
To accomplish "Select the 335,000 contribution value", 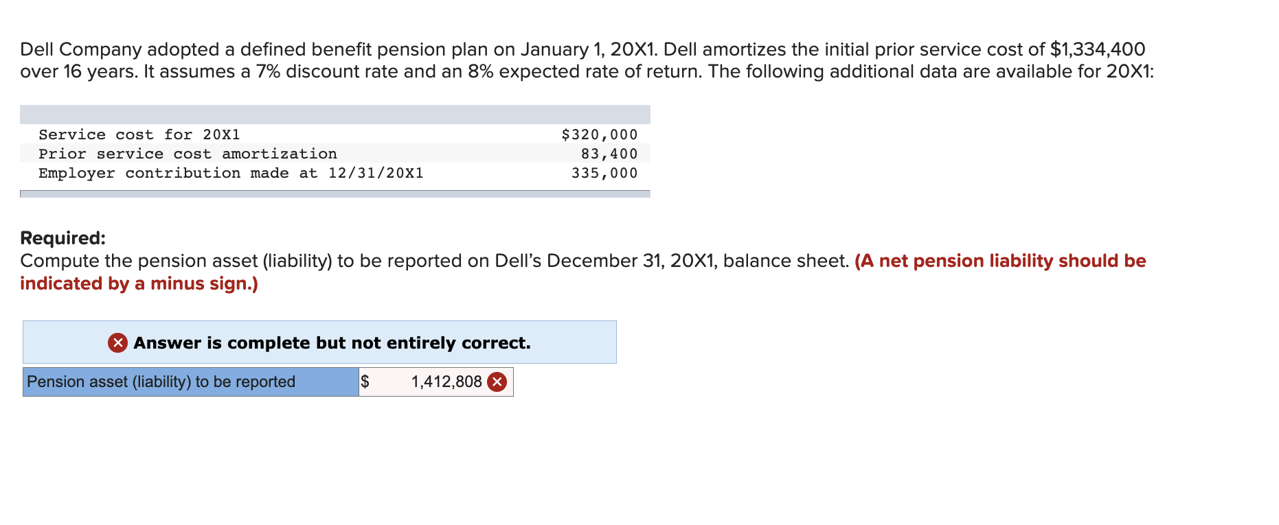I will pyautogui.click(x=605, y=173).
